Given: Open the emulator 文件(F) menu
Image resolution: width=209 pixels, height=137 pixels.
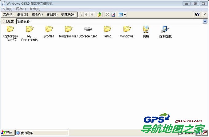Looking at the screenshot, I should coord(7,9).
